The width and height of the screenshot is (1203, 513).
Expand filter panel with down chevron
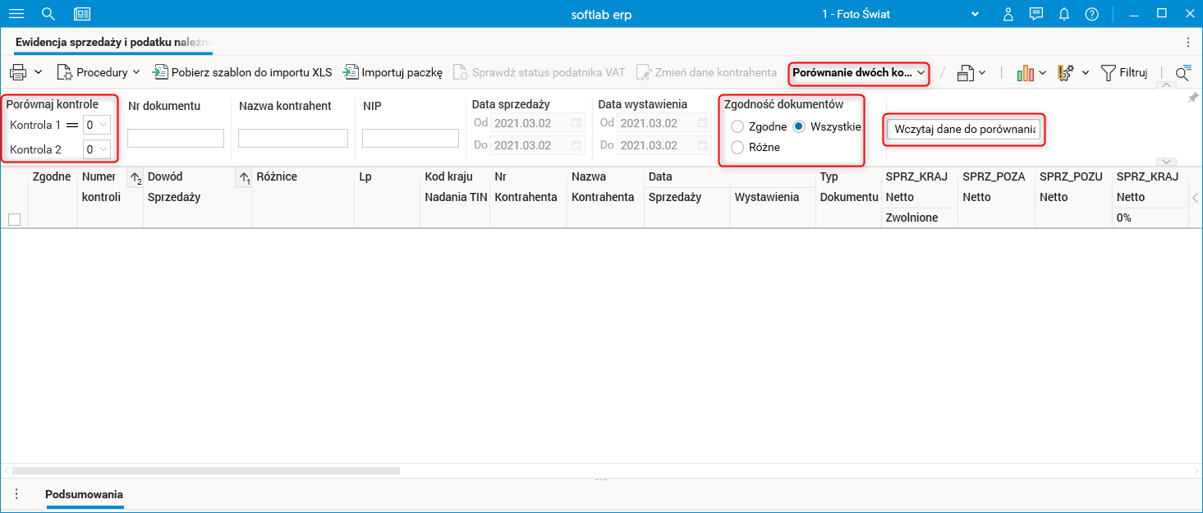1166,162
